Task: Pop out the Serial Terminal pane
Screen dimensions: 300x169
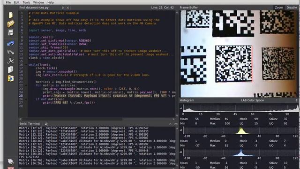Action: (x=176, y=124)
